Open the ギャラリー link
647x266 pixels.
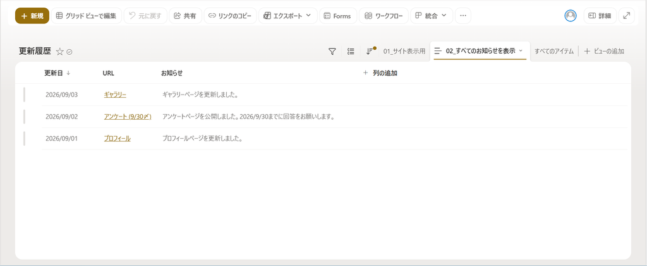tap(115, 95)
